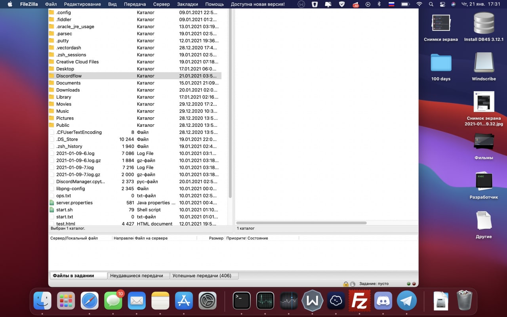
Task: Click the lock encryption icon in status bar
Action: [x=346, y=284]
